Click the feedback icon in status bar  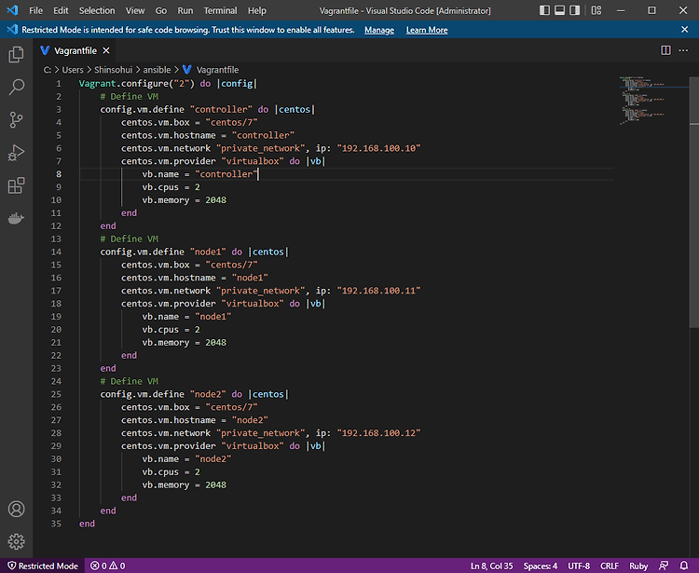[664, 566]
